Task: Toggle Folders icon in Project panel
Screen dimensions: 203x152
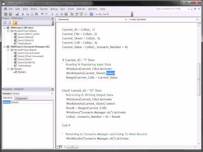Action: pos(15,23)
